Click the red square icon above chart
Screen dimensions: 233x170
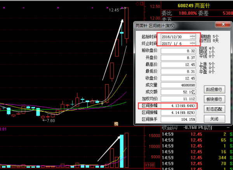click(x=143, y=4)
